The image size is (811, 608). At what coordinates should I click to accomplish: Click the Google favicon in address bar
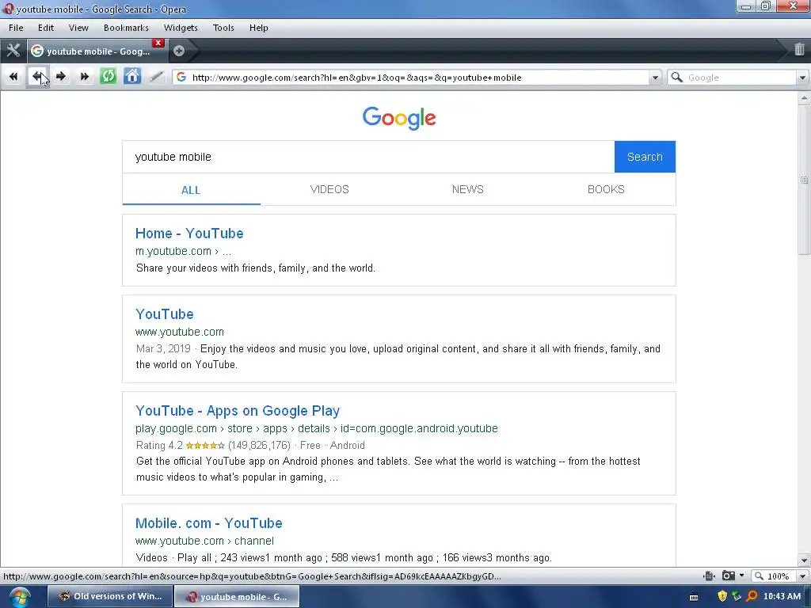point(181,77)
